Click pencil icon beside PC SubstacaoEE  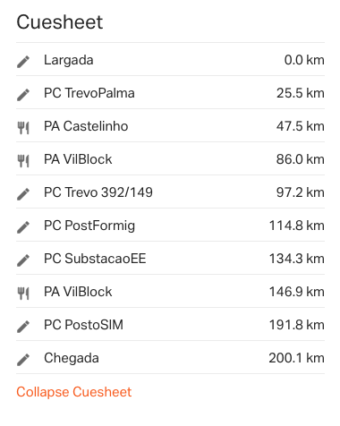point(23,260)
